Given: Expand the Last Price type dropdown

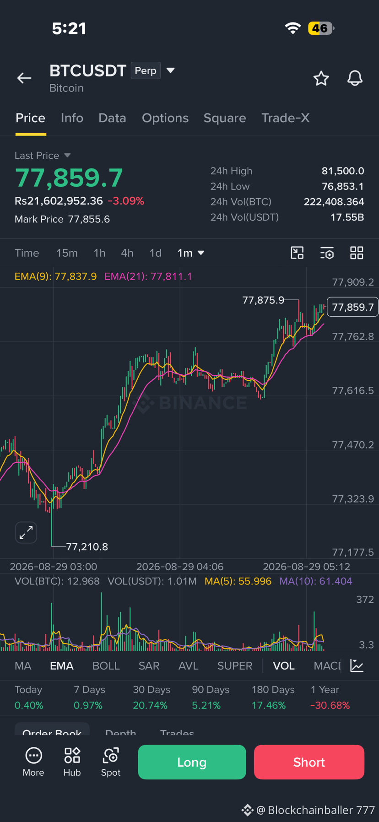Looking at the screenshot, I should (x=67, y=156).
